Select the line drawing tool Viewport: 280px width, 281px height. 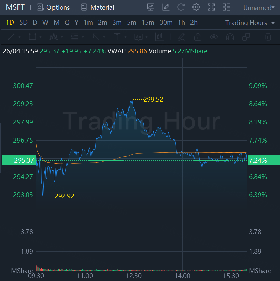point(11,37)
